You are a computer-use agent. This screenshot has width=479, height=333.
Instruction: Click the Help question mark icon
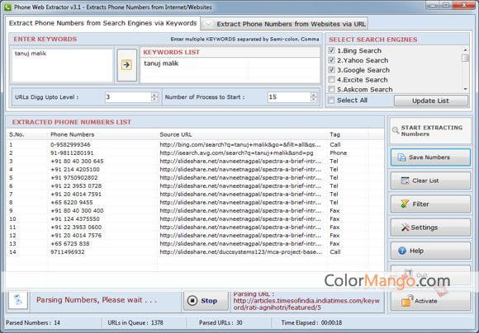coord(402,251)
